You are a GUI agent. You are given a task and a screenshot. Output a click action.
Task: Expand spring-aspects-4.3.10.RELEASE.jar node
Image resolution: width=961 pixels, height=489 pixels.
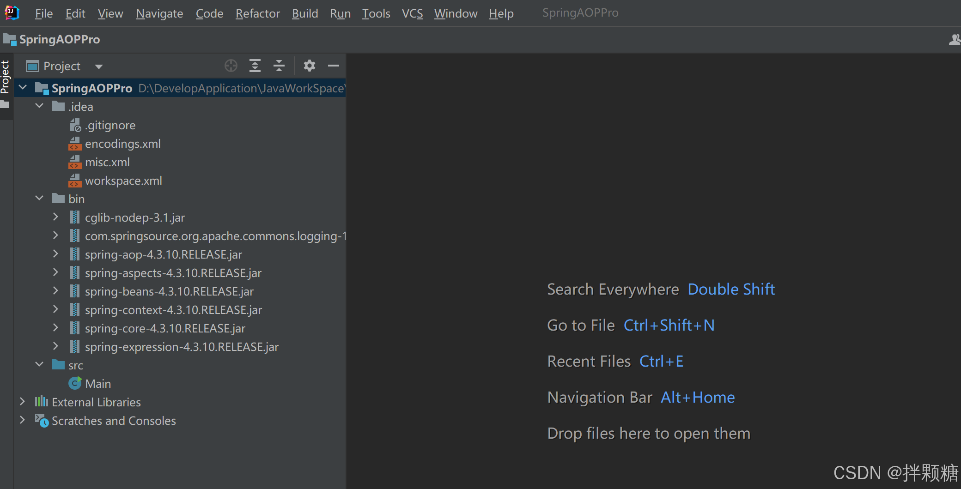click(55, 272)
